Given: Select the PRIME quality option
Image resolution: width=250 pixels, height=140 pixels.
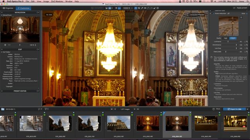Looking at the screenshot, I should point(233,38).
